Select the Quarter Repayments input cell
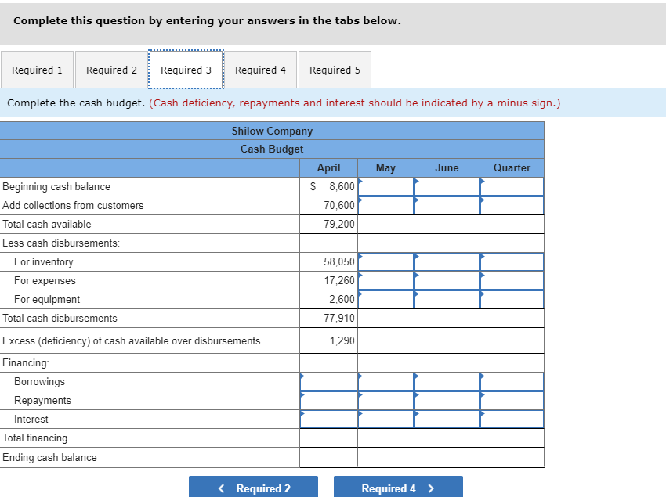This screenshot has width=666, height=497. [511, 400]
